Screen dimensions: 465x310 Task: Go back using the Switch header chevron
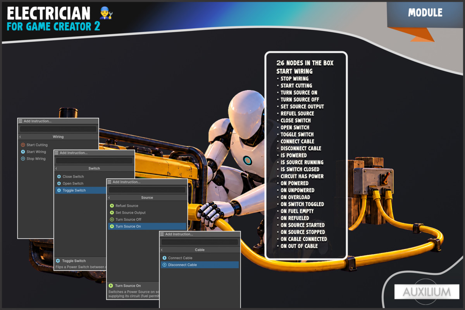click(57, 169)
